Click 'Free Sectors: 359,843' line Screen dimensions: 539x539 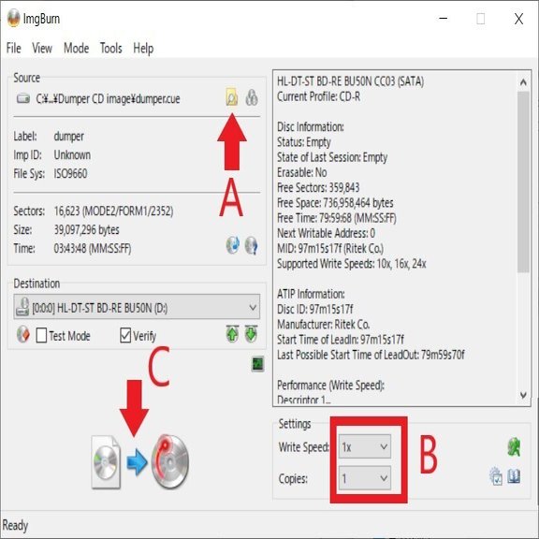[318, 188]
